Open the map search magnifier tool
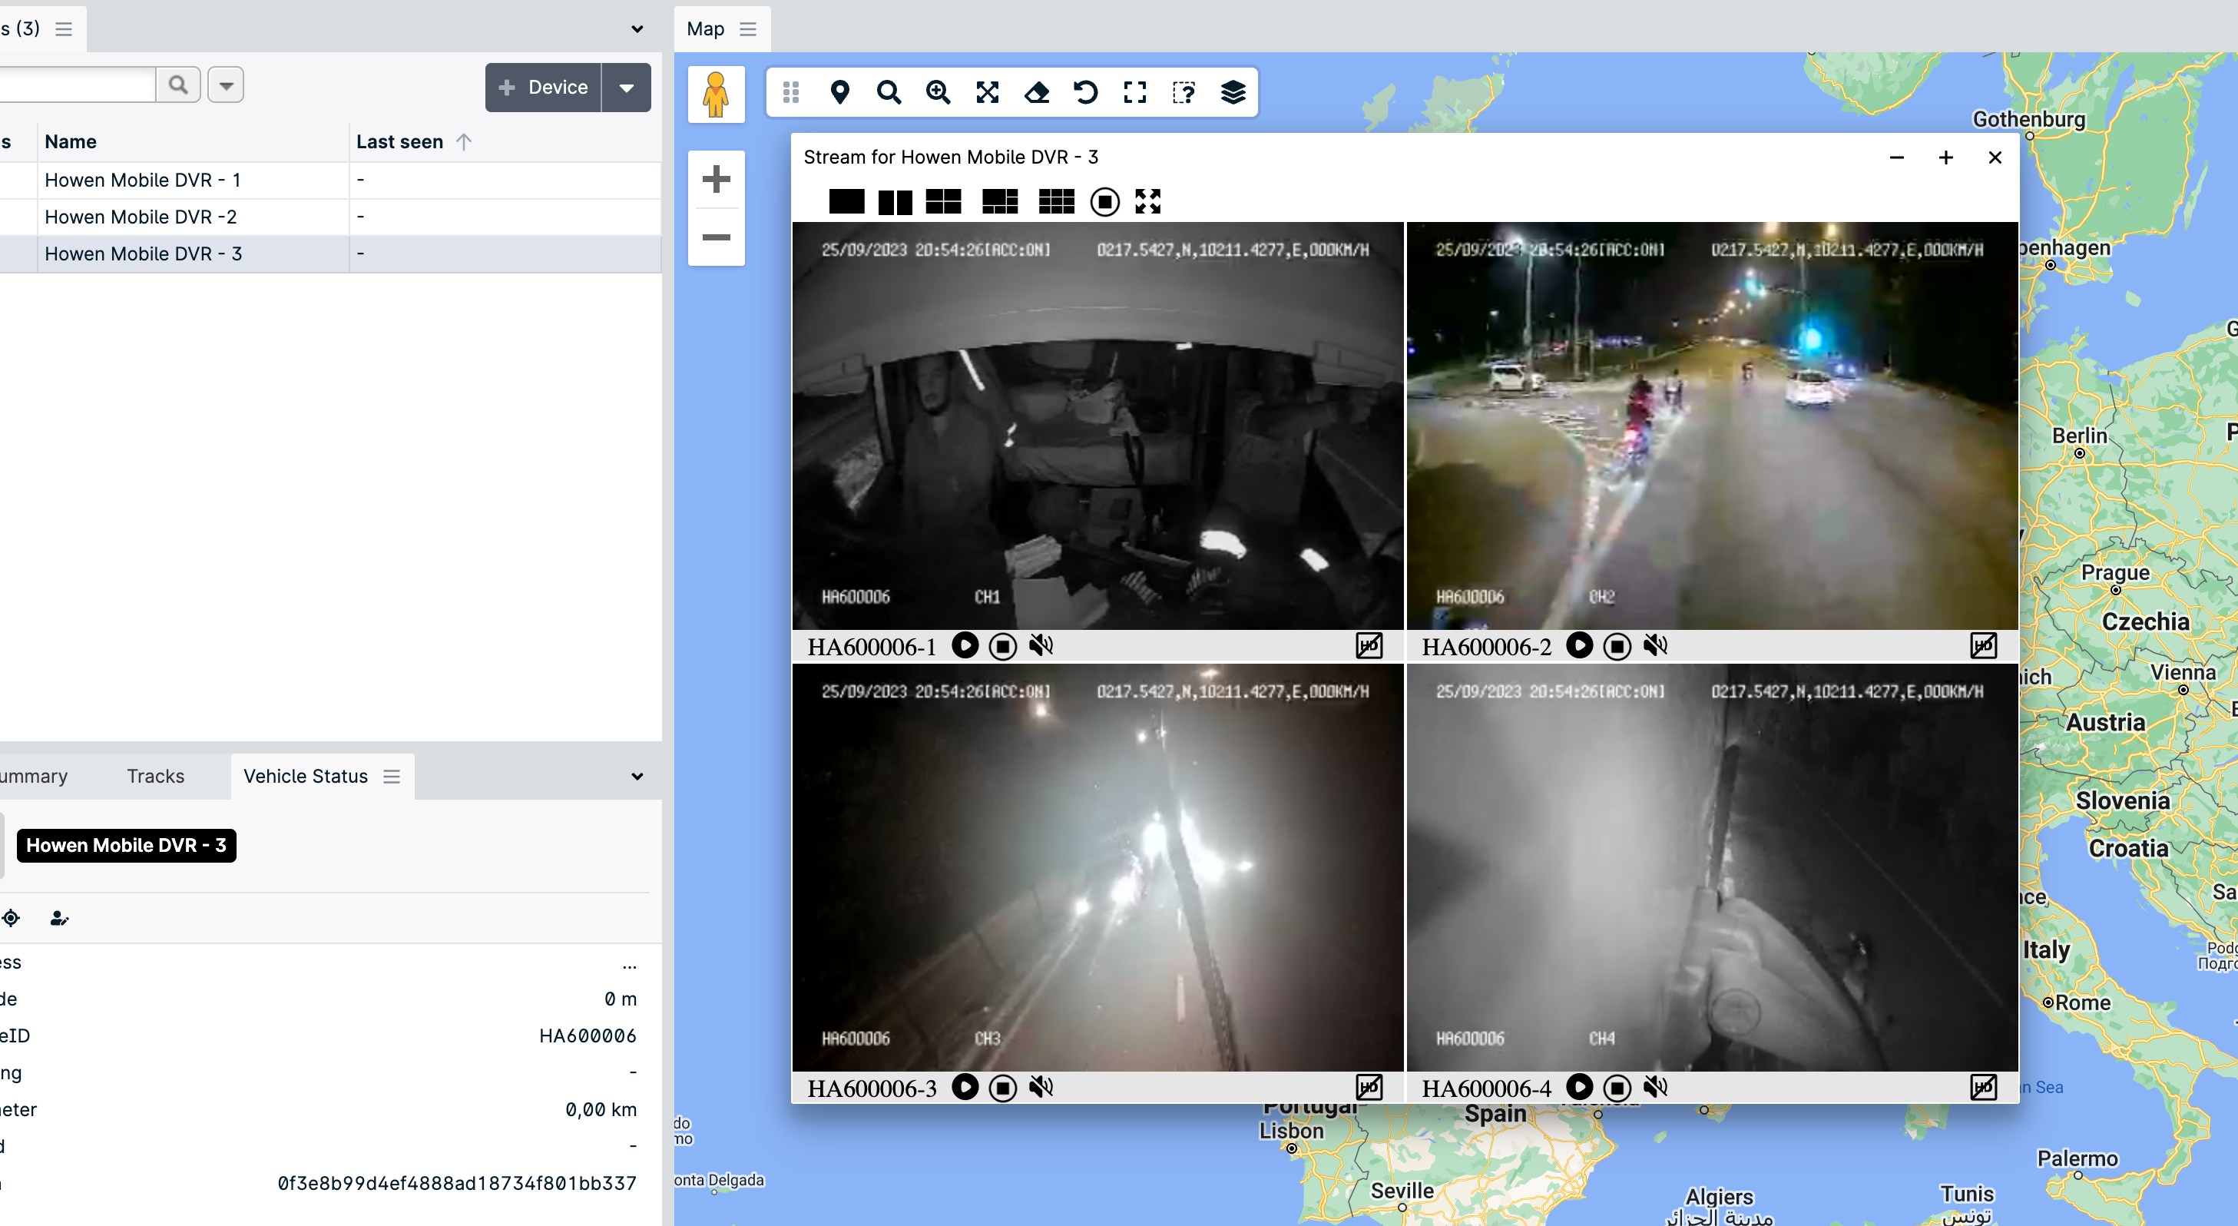Image resolution: width=2238 pixels, height=1226 pixels. [x=889, y=92]
